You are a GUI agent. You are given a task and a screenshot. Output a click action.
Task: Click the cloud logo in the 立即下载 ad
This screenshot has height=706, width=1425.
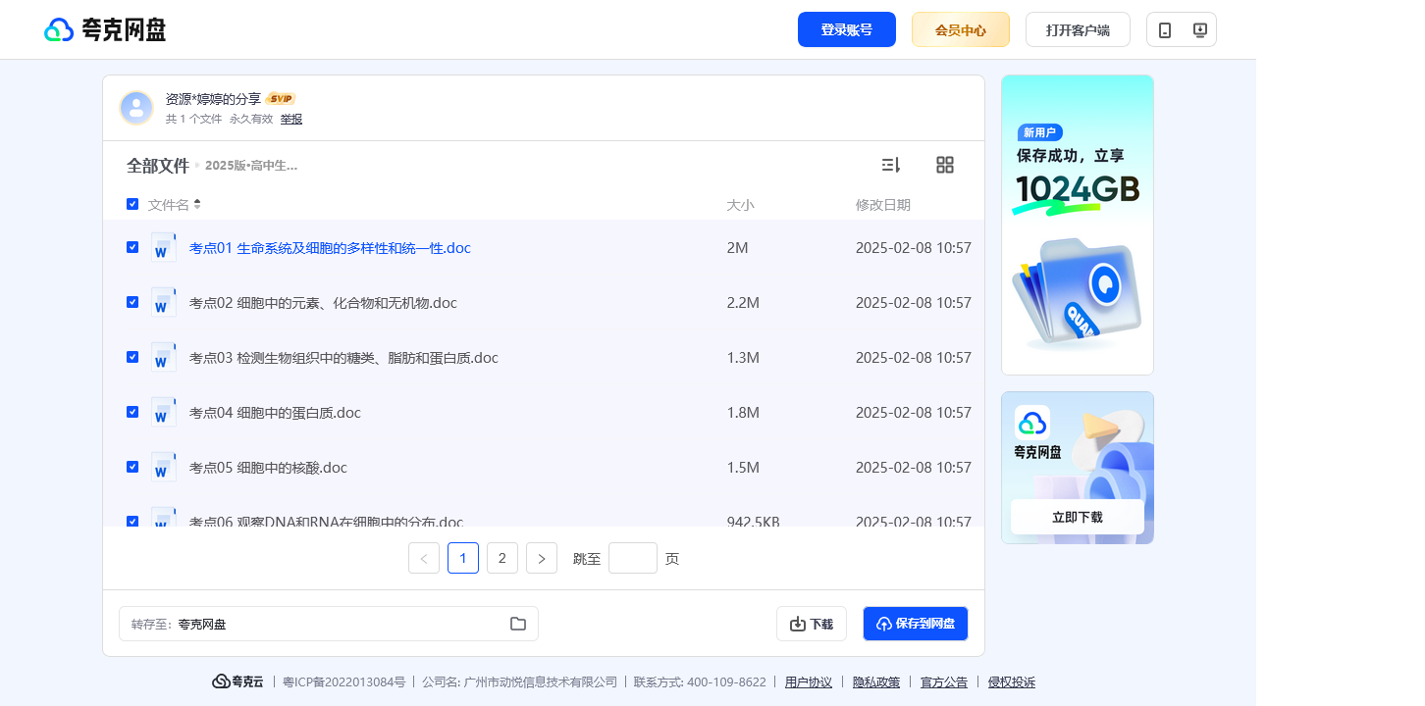point(1032,423)
